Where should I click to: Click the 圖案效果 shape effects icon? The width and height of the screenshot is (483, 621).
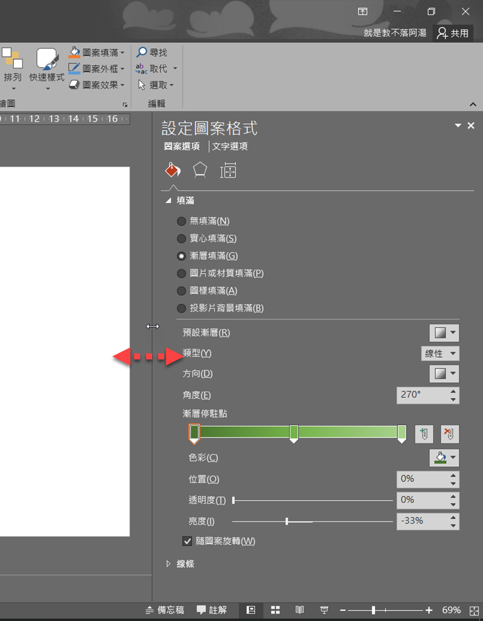click(74, 85)
